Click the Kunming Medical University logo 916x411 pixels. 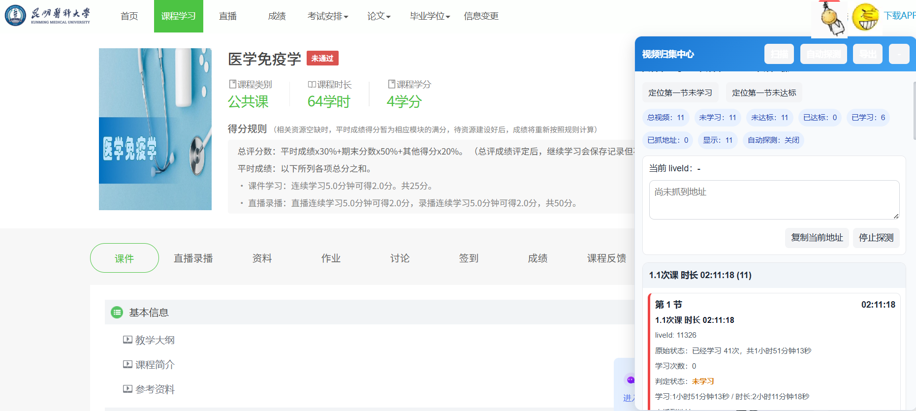48,16
